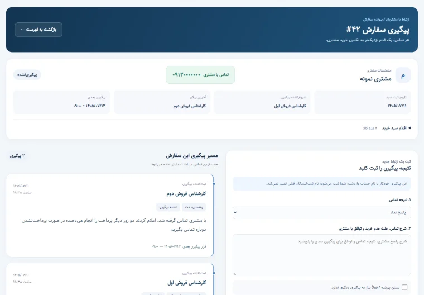Open the نتیجه تماس dropdown
This screenshot has width=424, height=295.
pos(321,212)
